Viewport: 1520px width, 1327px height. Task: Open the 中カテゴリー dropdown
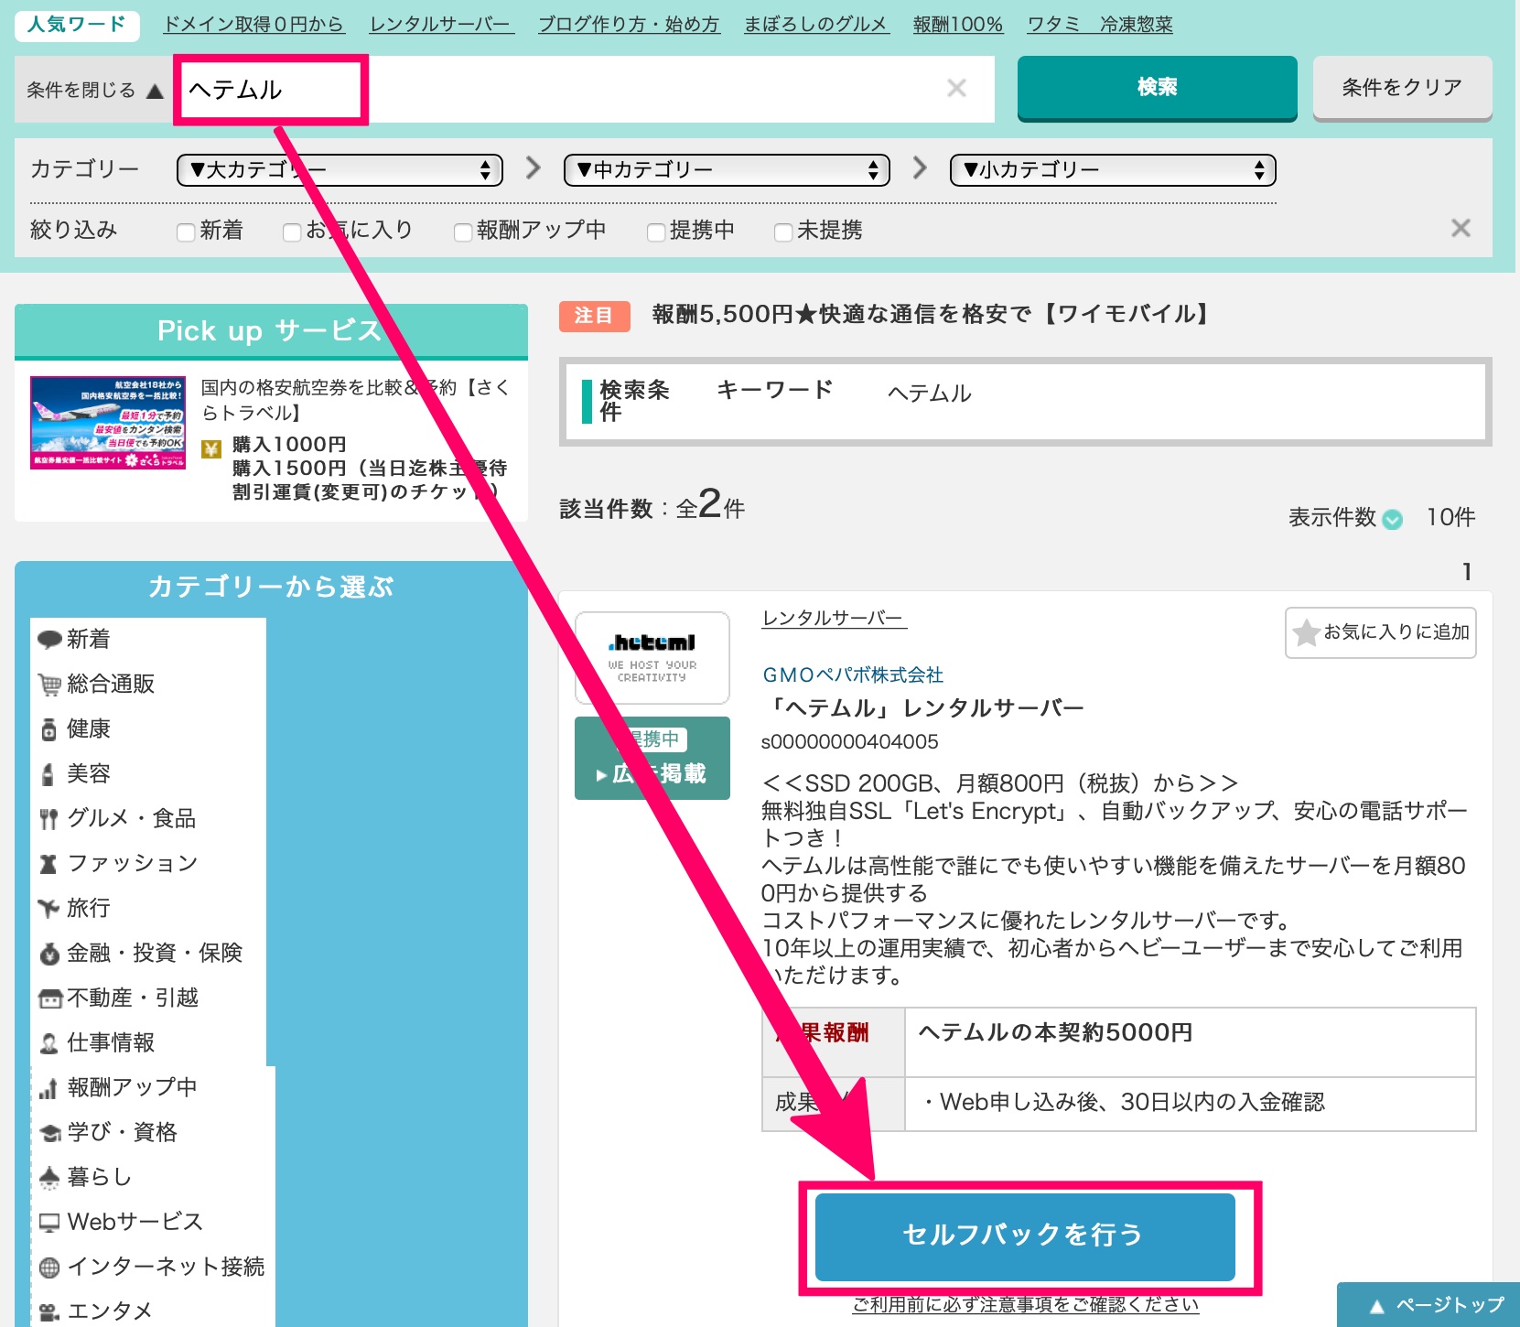(727, 170)
